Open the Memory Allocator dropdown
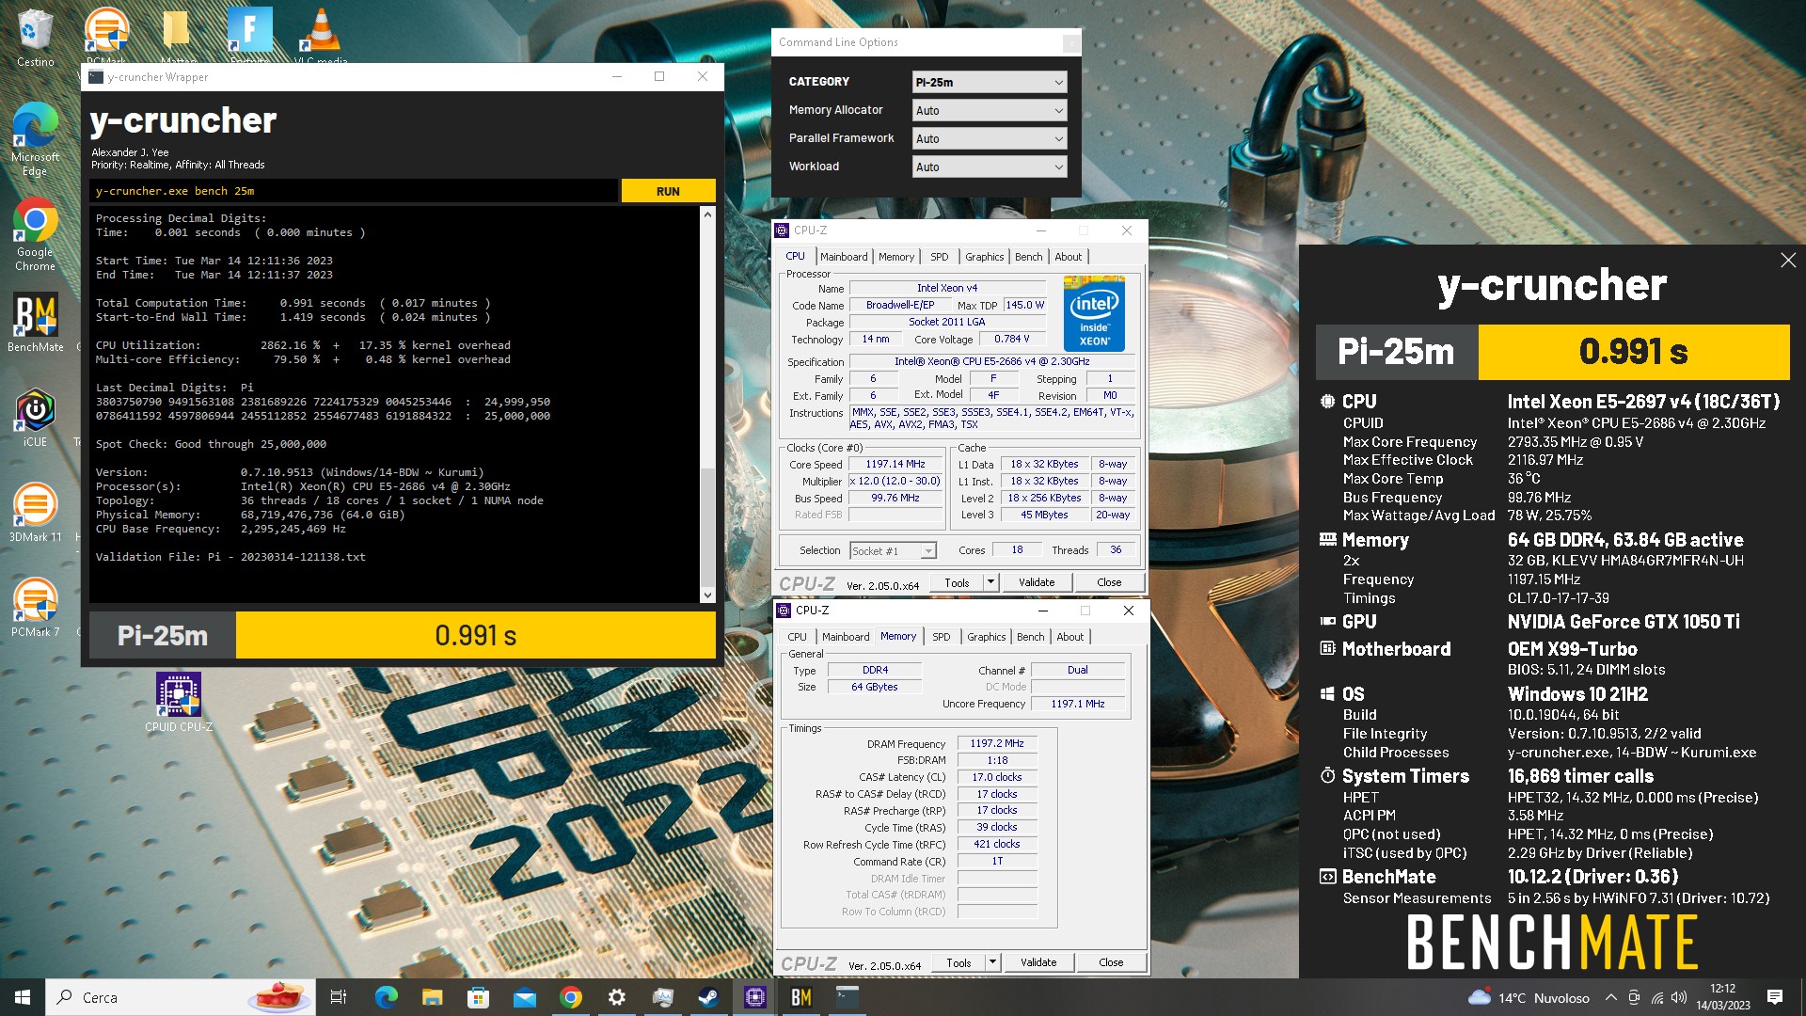Image resolution: width=1806 pixels, height=1016 pixels. point(990,110)
